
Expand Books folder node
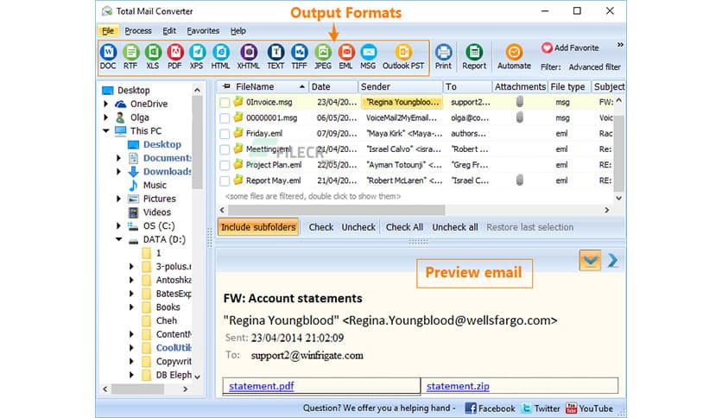[x=131, y=307]
